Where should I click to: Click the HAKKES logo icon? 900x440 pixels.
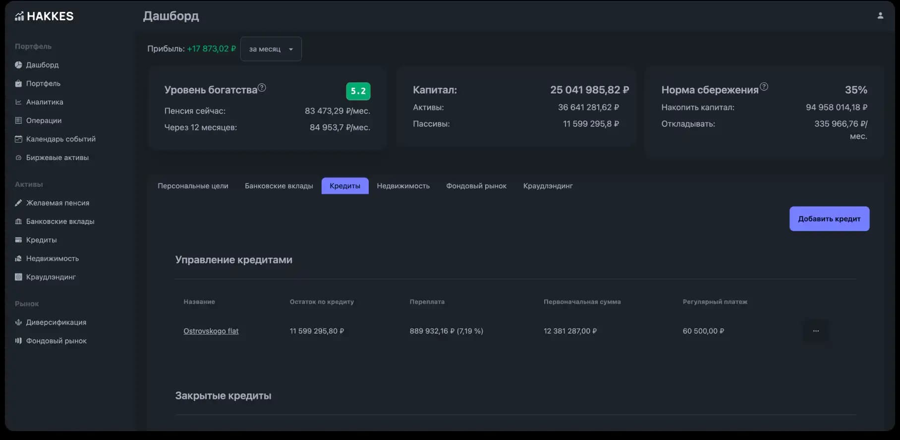pyautogui.click(x=19, y=16)
